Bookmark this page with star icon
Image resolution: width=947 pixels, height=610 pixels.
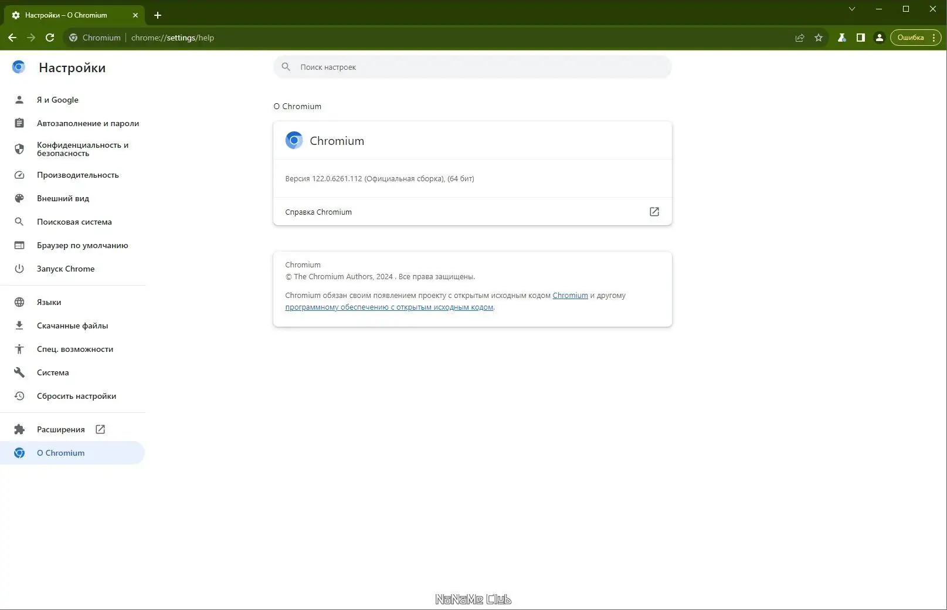819,38
